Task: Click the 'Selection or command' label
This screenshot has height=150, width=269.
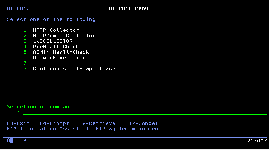Action: pyautogui.click(x=40, y=107)
